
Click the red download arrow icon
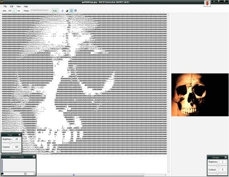[x=207, y=4]
